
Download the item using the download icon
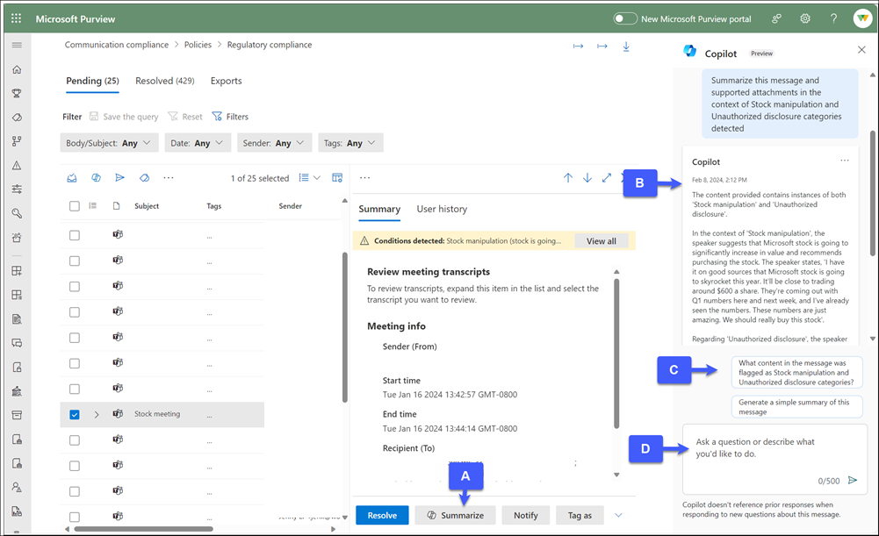click(625, 45)
